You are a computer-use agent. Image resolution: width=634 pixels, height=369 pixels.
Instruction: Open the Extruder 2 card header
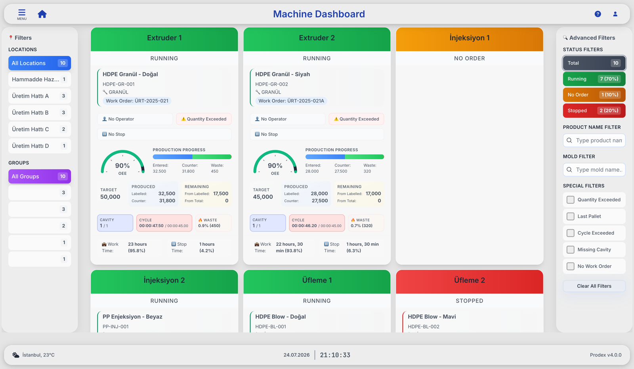pos(317,39)
